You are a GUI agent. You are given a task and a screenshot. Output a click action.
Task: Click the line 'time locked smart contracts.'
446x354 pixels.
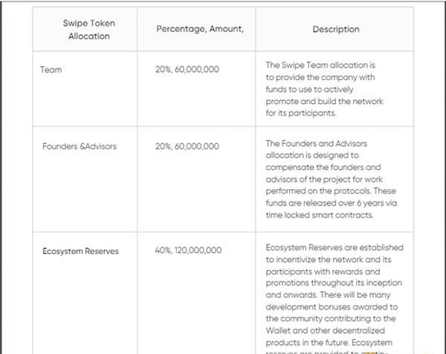pyautogui.click(x=320, y=215)
